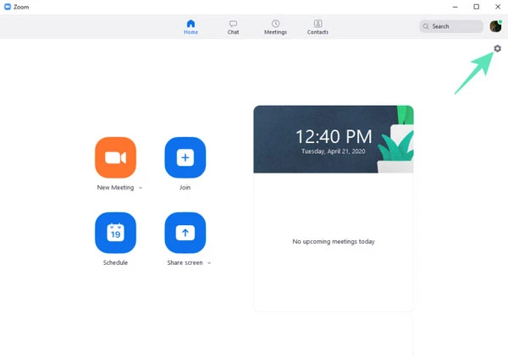The height and width of the screenshot is (357, 508).
Task: Open Settings via the gear icon
Action: [x=497, y=48]
